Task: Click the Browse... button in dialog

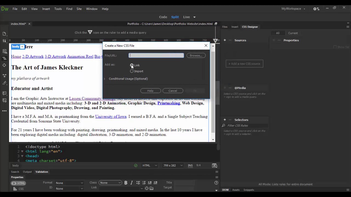Action: (196, 56)
